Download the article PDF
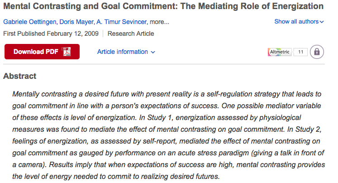The width and height of the screenshot is (338, 183). (x=42, y=52)
